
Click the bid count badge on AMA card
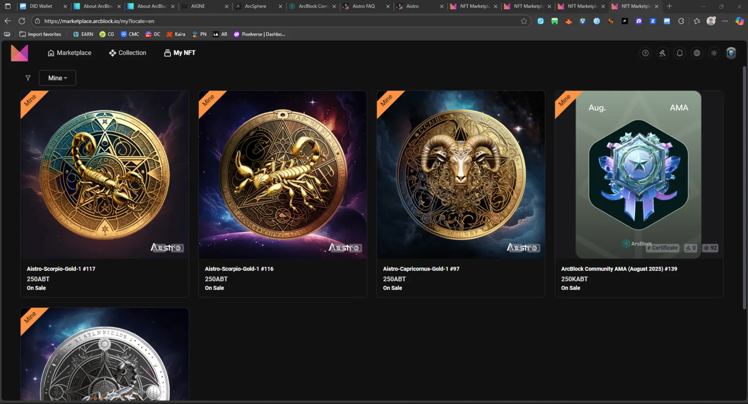(691, 248)
